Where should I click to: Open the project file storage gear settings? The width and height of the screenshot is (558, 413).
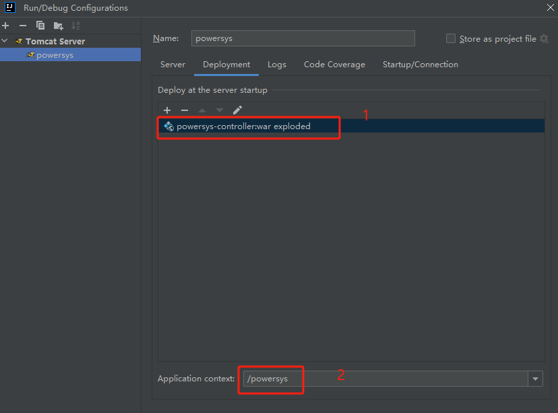[x=544, y=39]
